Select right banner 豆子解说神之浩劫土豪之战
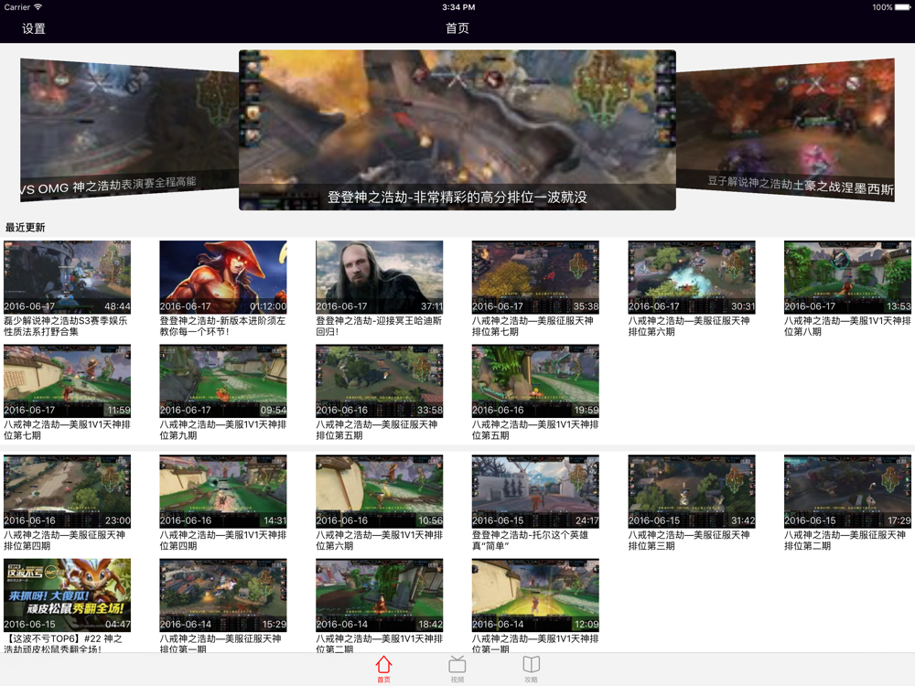This screenshot has width=915, height=686. tap(785, 130)
